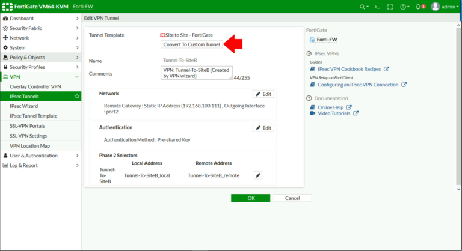Click Convert To Custom Tunnel button
The width and height of the screenshot is (462, 251).
click(x=191, y=44)
